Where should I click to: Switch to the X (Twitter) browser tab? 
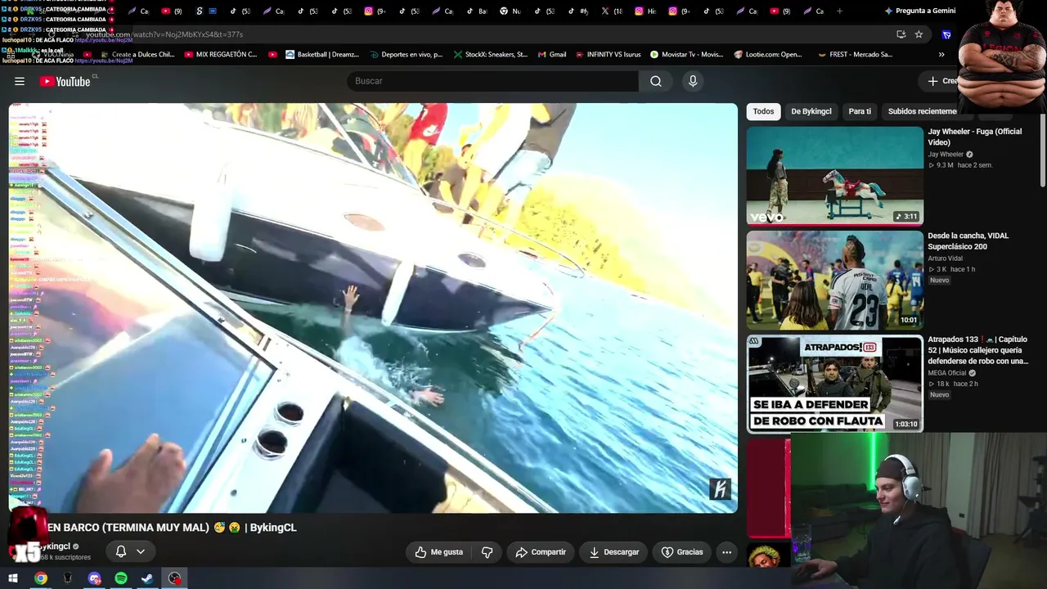coord(612,11)
